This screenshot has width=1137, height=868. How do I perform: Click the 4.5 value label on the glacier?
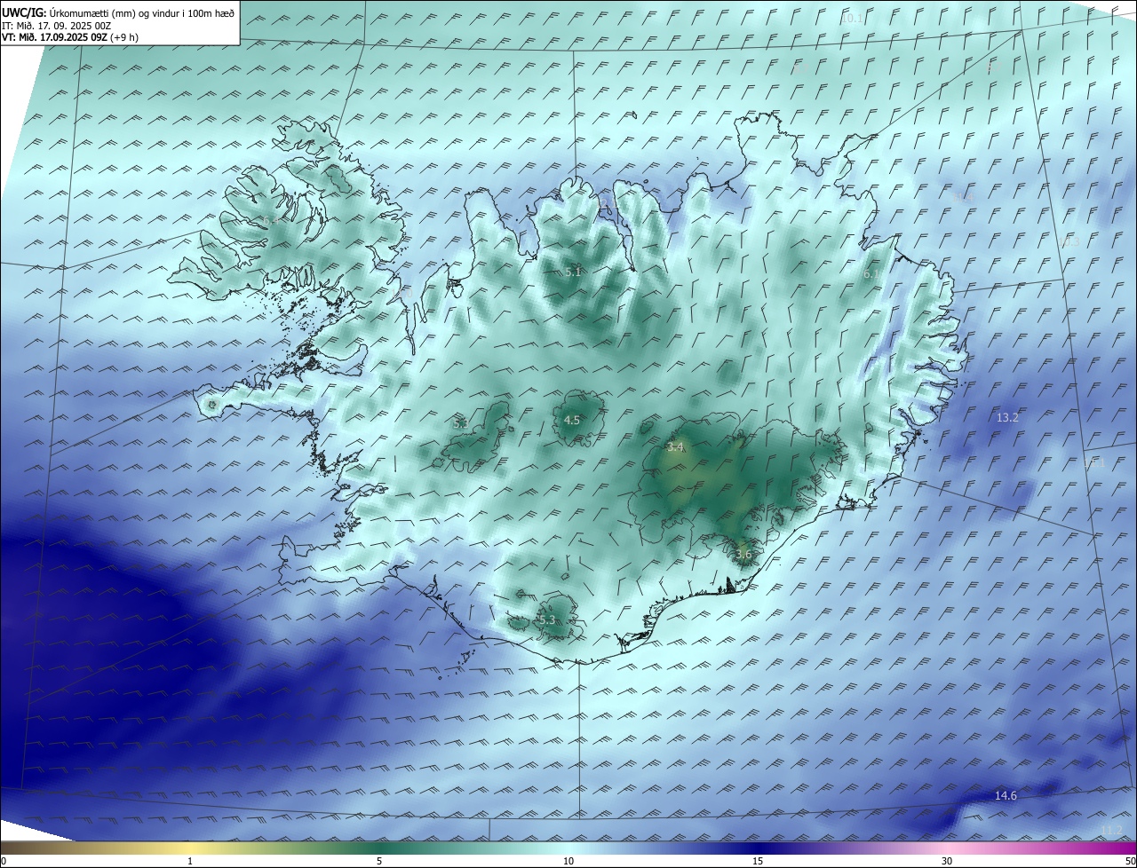point(572,421)
